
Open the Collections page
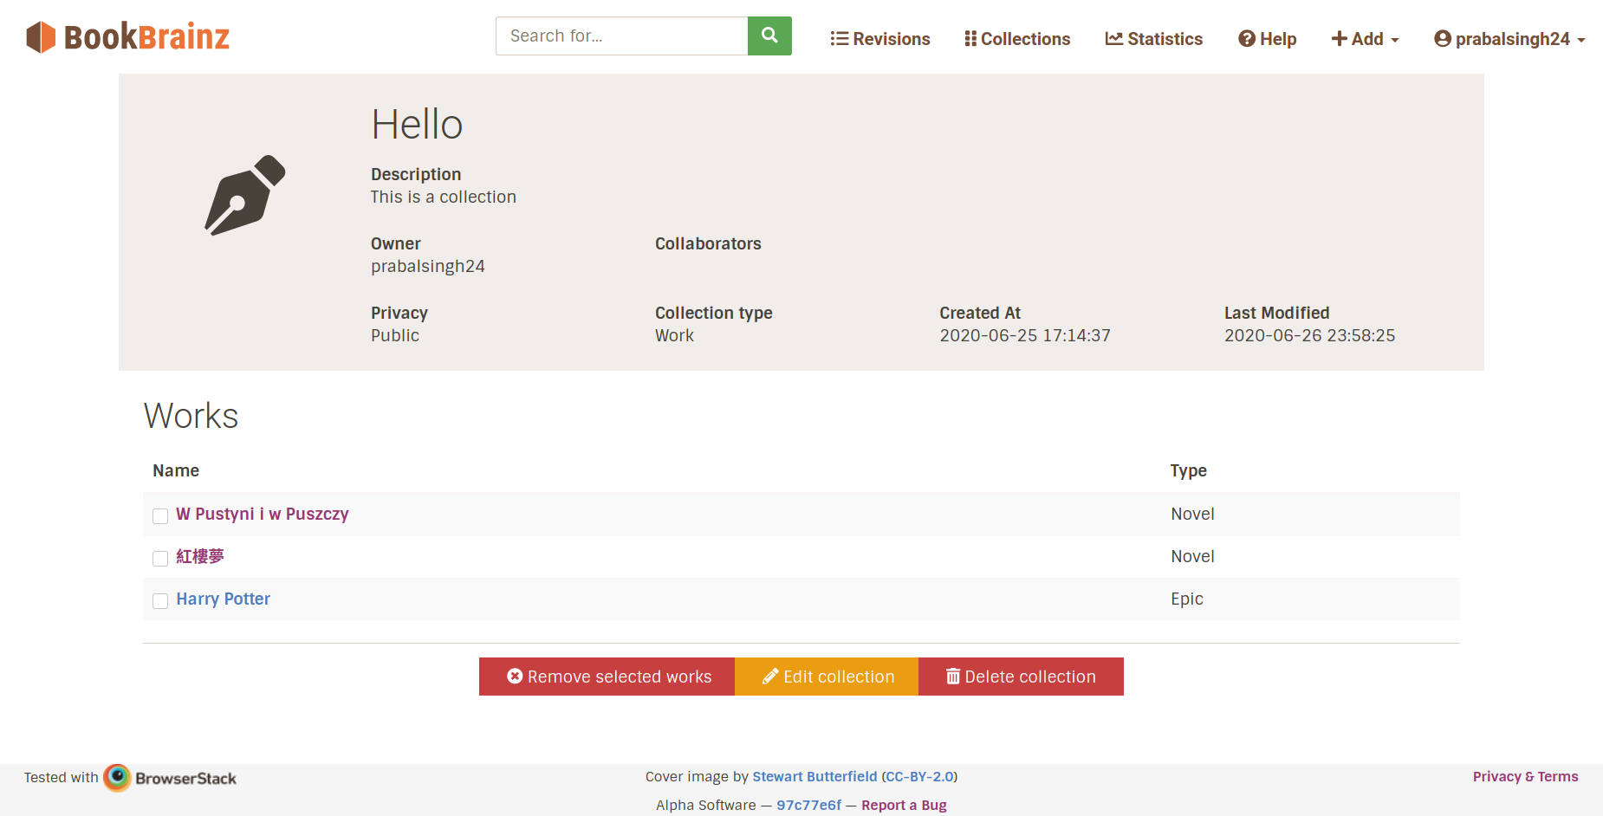(x=1017, y=39)
